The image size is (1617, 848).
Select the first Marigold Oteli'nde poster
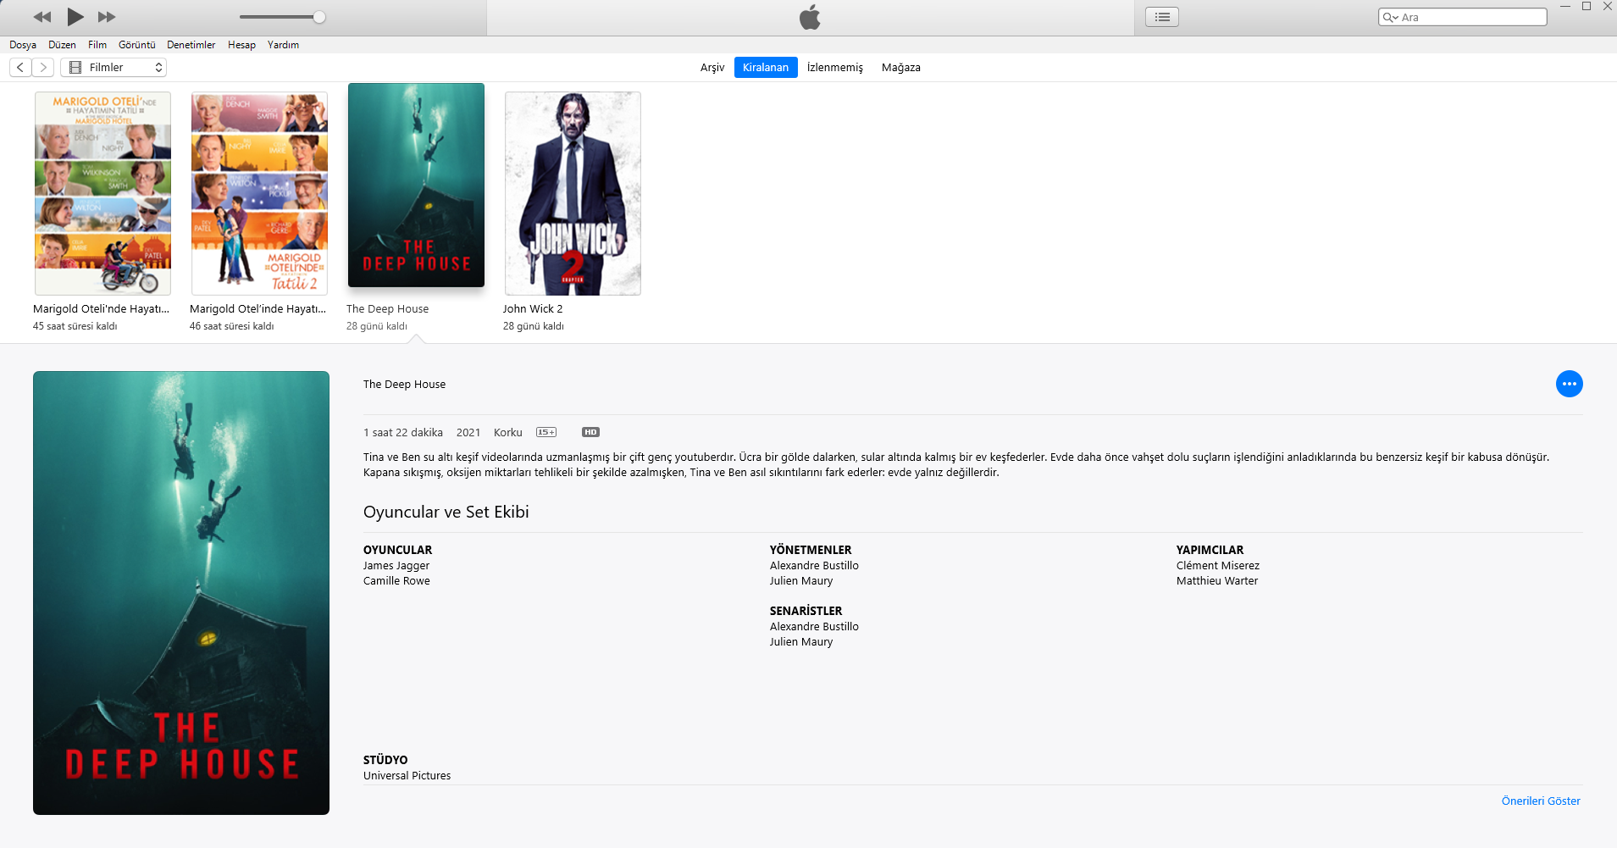(102, 193)
